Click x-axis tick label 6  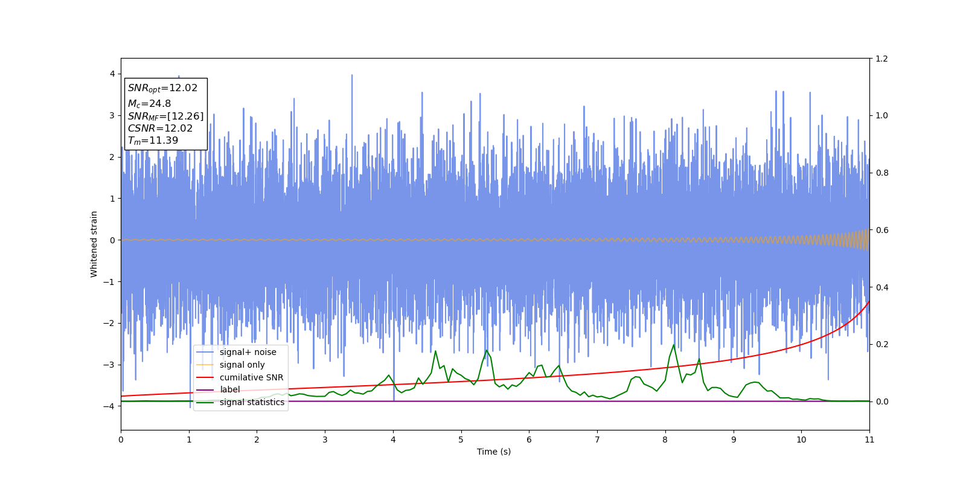point(529,440)
